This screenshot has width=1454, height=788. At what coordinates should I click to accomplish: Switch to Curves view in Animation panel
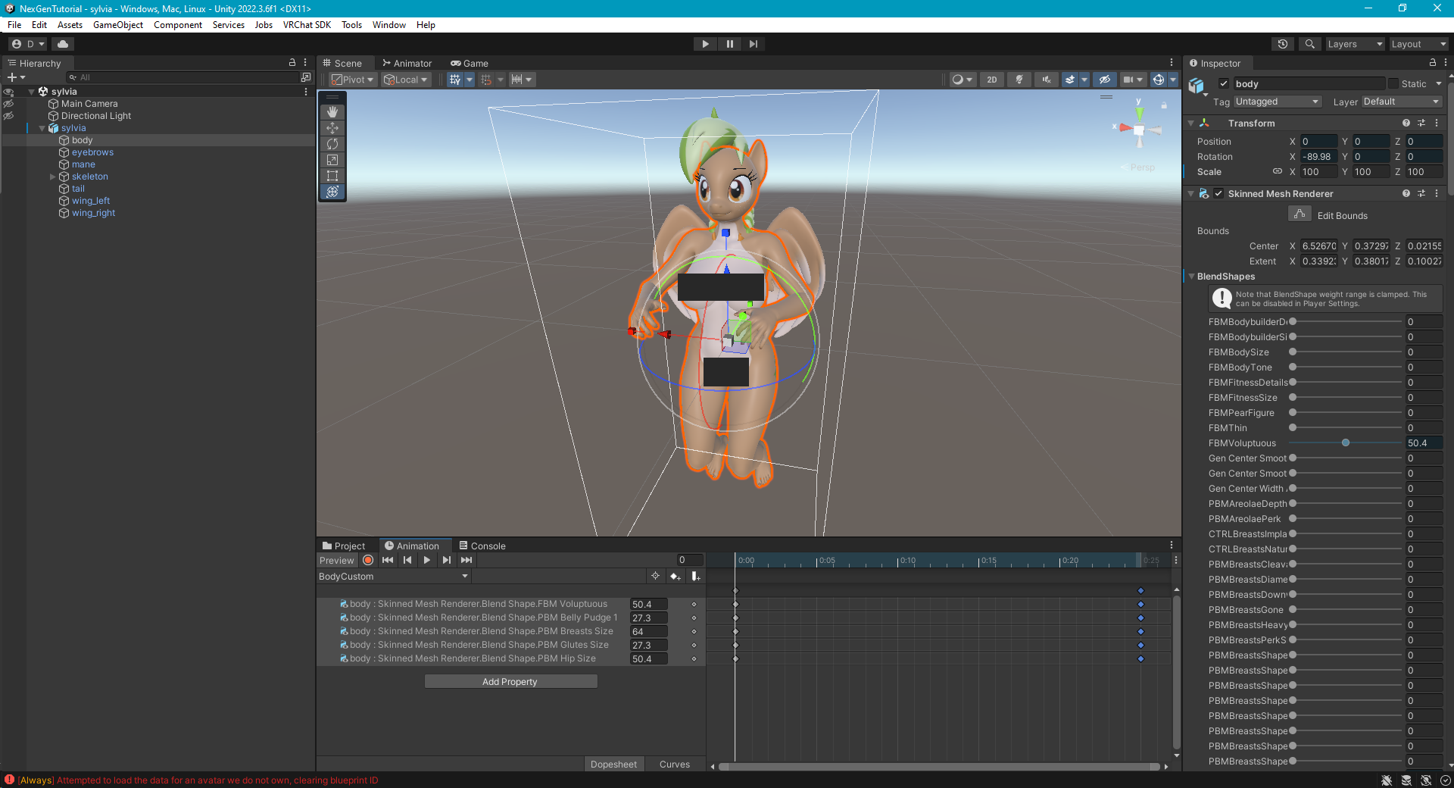(x=675, y=764)
